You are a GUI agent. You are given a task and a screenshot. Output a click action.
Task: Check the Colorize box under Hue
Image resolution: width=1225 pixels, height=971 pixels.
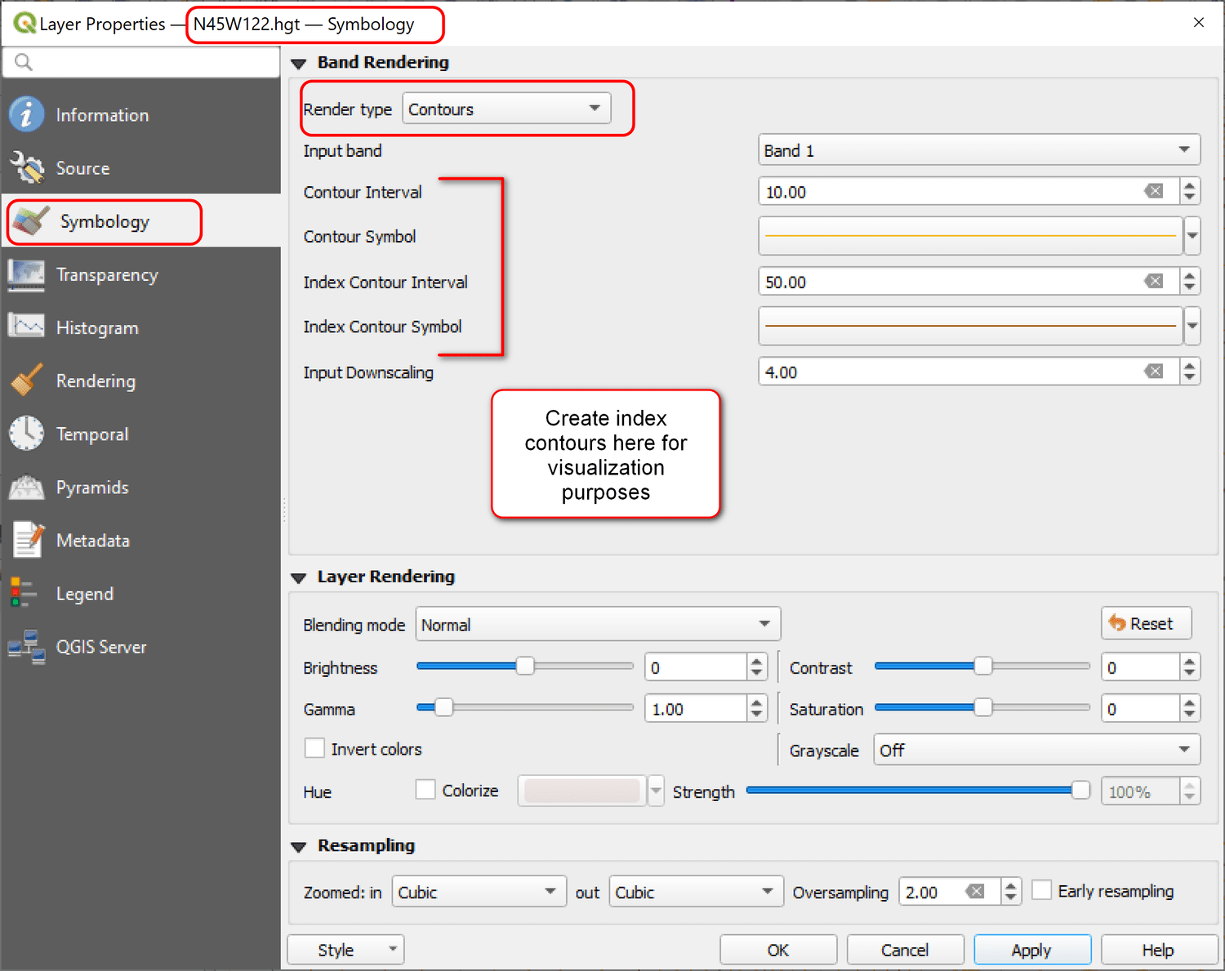(x=425, y=789)
